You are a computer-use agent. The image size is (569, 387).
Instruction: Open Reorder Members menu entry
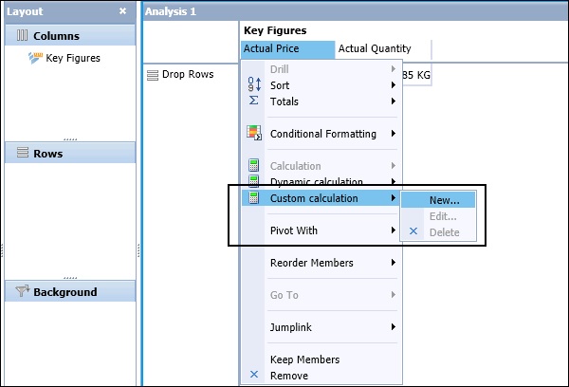click(311, 263)
